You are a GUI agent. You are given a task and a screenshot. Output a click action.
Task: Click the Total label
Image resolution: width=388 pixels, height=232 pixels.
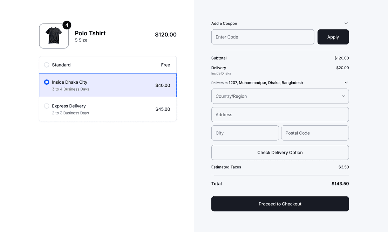(217, 184)
